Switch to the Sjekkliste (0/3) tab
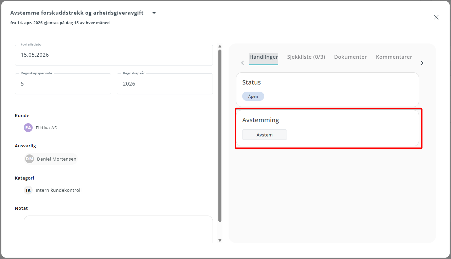 coord(306,57)
